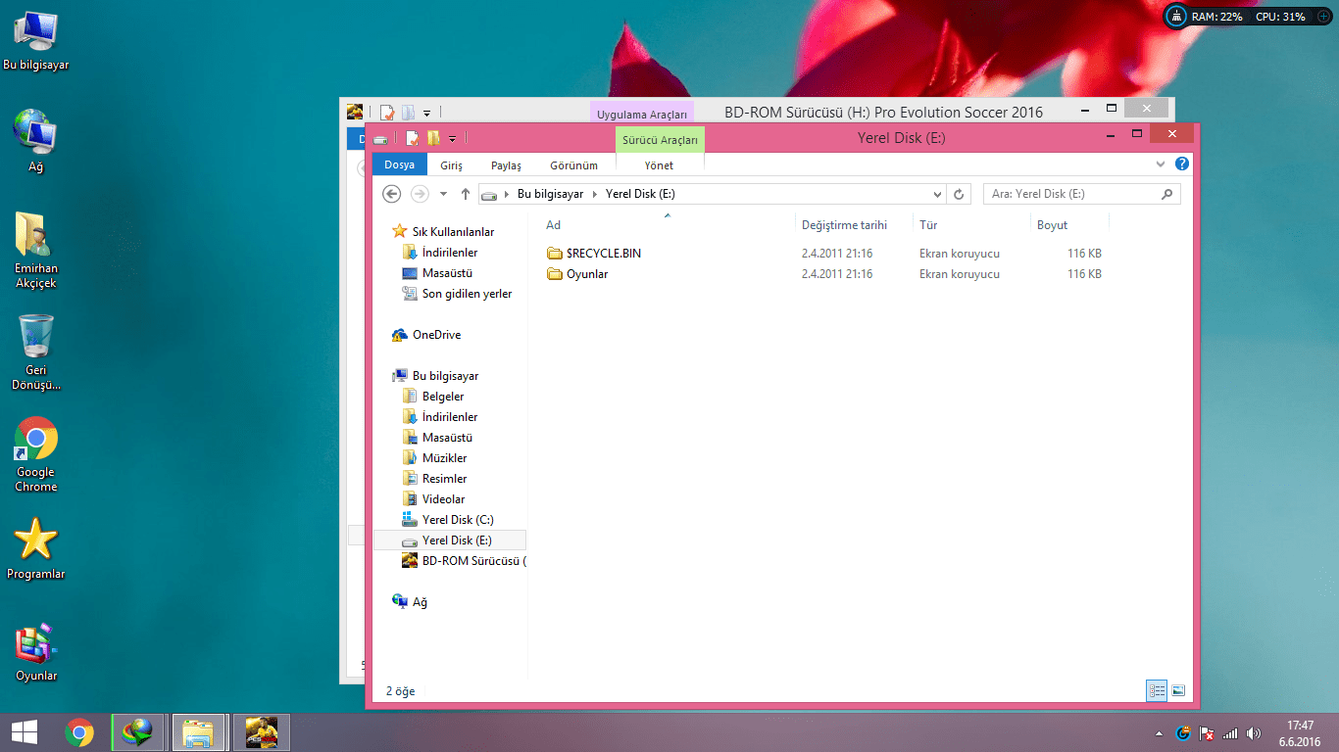Open İndirilenler under Sık Kullanılanlar
The height and width of the screenshot is (752, 1339).
pos(450,253)
